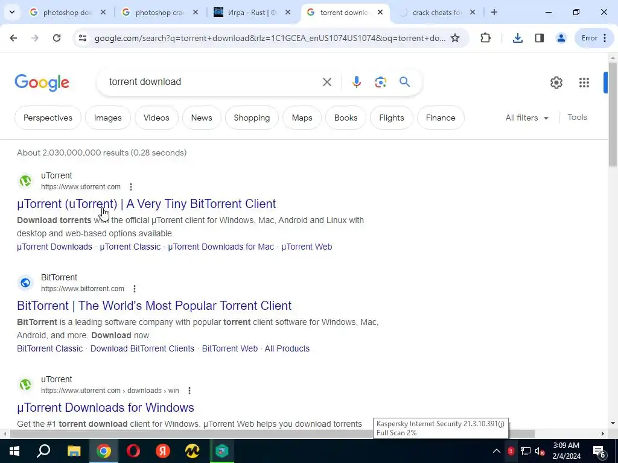This screenshot has height=463, width=618.
Task: Open the Chrome tab search dropdown arrow
Action: [12, 12]
